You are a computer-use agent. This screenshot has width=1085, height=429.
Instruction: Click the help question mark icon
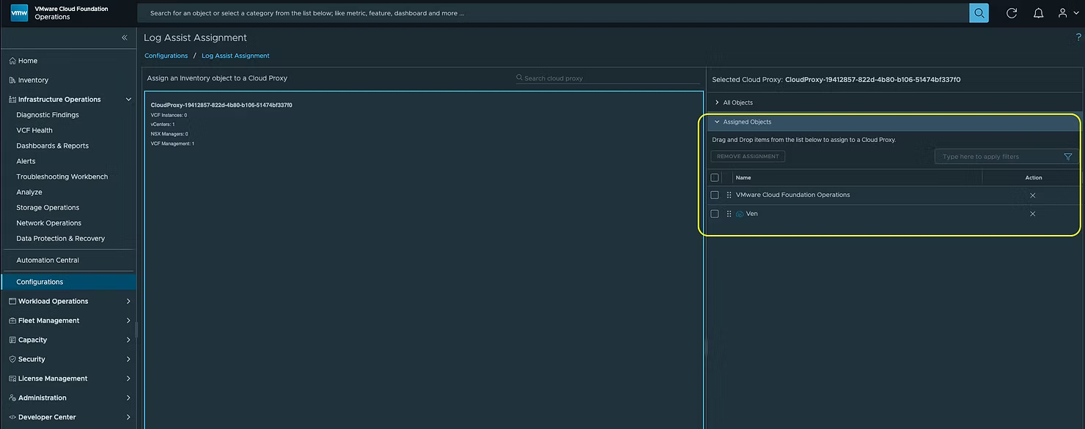pos(1078,37)
